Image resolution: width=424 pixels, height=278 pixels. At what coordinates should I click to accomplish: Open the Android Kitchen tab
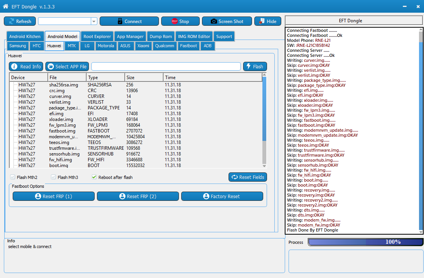25,36
